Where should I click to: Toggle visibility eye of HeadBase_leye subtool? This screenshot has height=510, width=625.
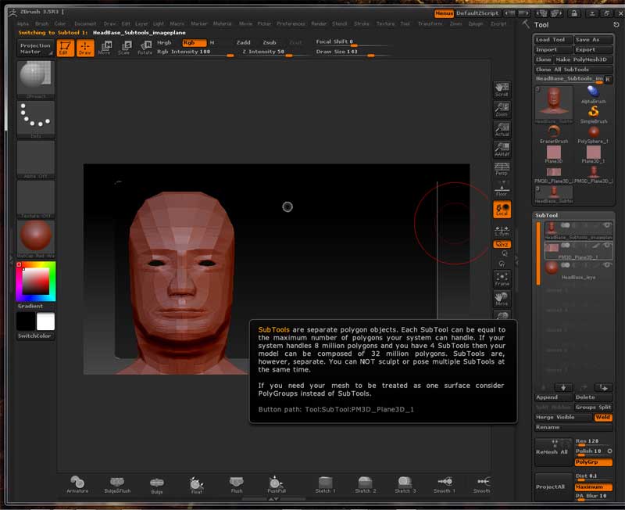607,265
